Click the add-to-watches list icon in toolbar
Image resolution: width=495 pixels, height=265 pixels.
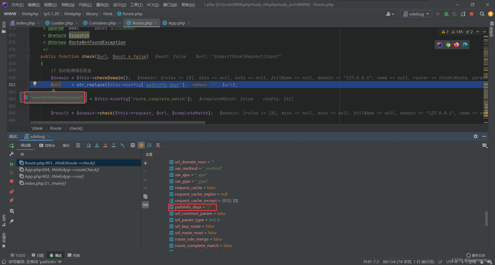[x=158, y=145]
